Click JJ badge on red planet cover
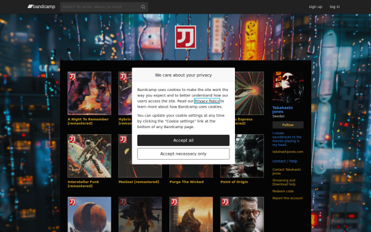The image size is (371, 232). 72,202
